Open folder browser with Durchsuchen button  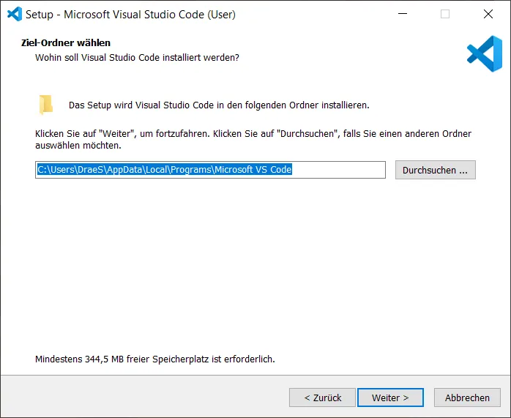pyautogui.click(x=435, y=170)
